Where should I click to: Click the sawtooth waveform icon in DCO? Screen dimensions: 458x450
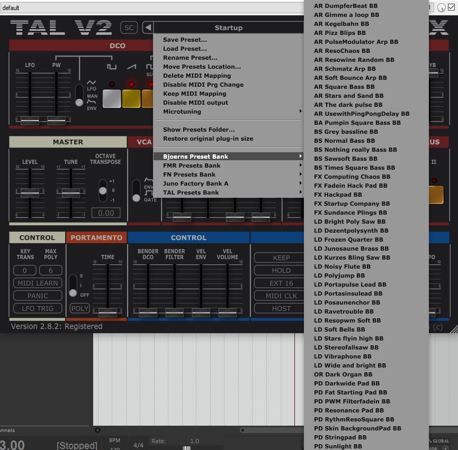[x=131, y=67]
